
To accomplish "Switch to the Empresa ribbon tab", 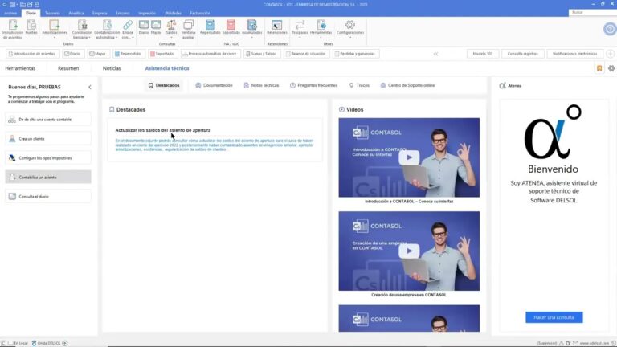I will [x=100, y=13].
